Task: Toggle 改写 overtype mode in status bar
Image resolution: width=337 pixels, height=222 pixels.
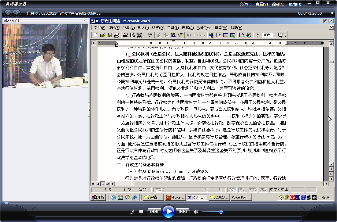Action: tap(263, 190)
